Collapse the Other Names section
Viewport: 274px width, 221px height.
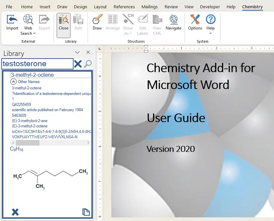13,82
